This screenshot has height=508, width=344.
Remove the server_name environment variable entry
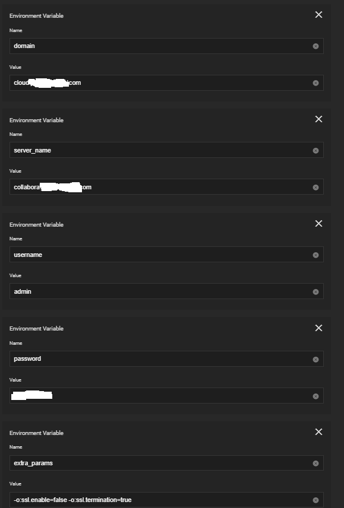(x=318, y=119)
